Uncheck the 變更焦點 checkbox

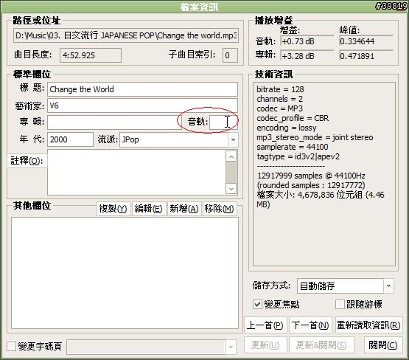point(257,304)
